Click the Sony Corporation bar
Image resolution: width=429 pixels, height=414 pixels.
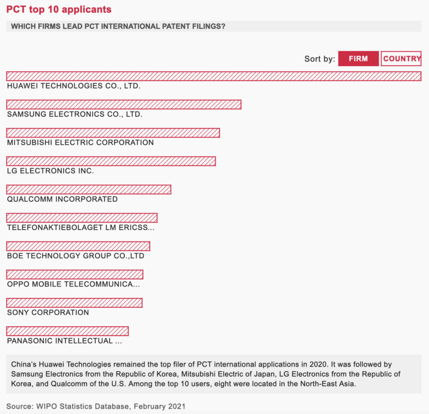pos(74,303)
